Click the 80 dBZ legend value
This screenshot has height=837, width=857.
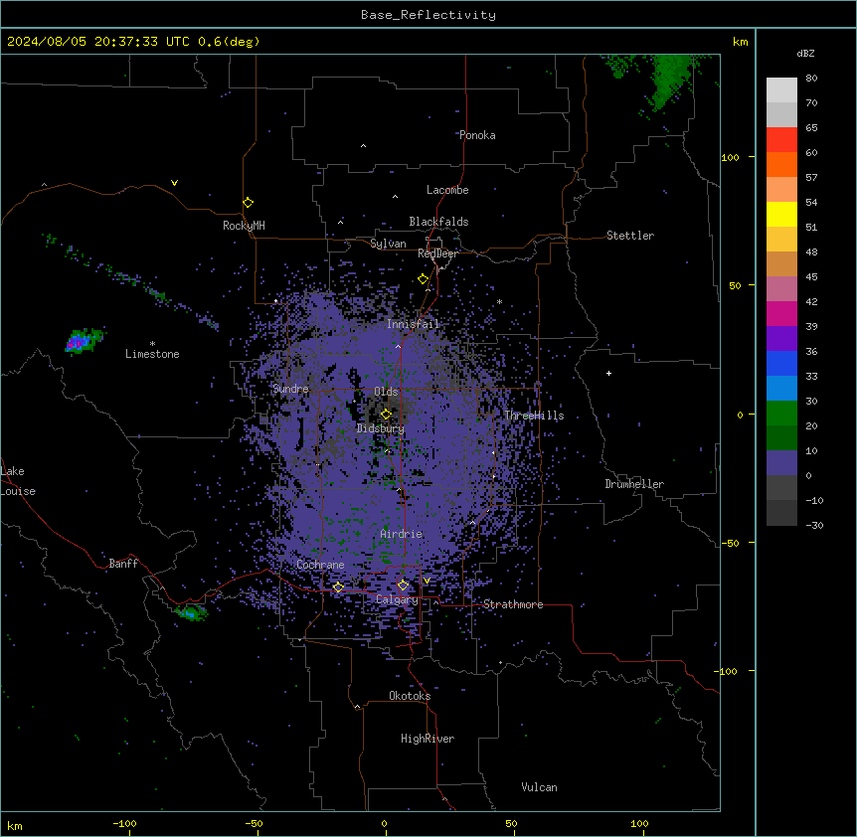(x=811, y=79)
